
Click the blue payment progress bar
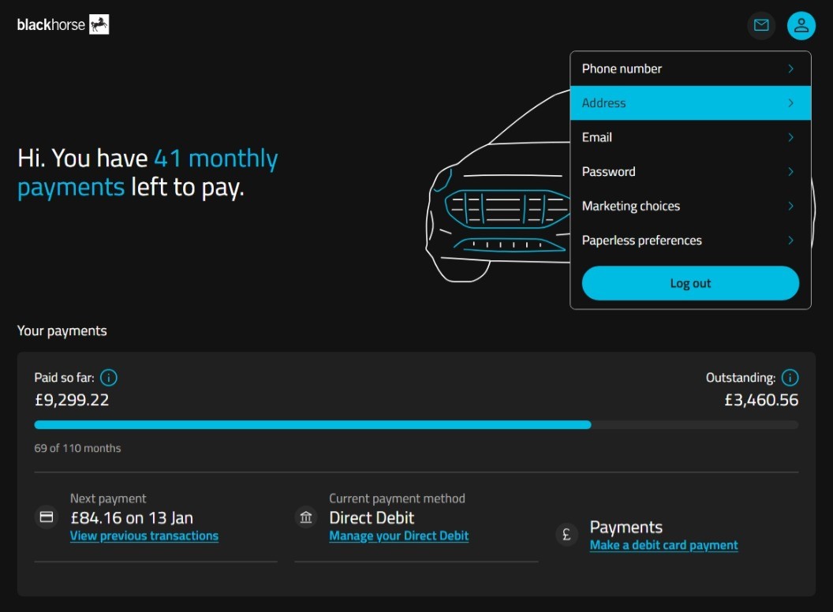[312, 425]
